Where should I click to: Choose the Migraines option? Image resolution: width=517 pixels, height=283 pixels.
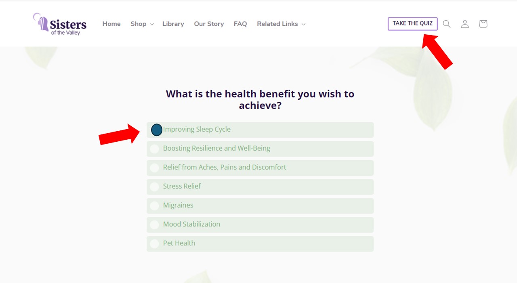260,205
